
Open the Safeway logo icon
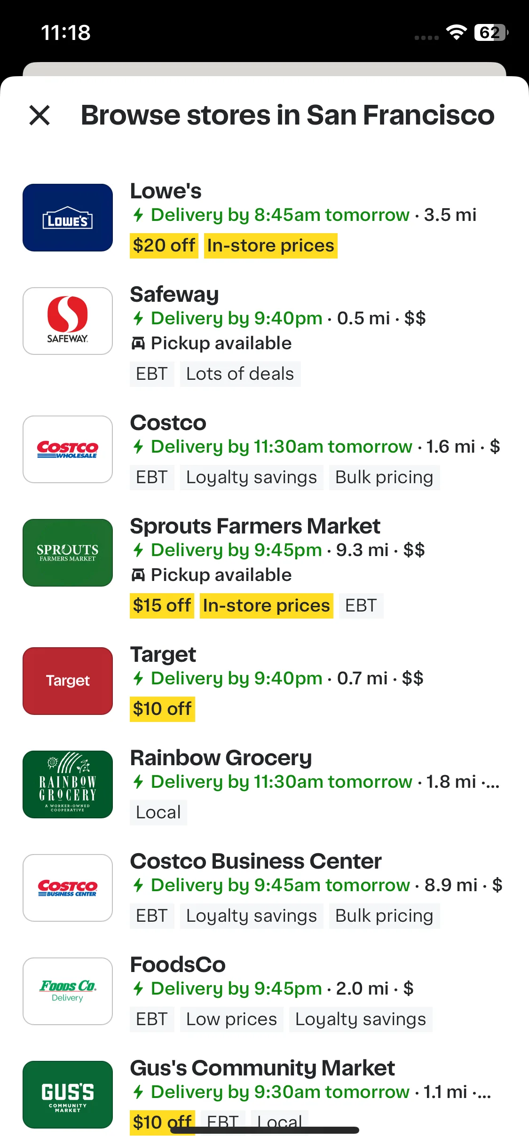point(68,321)
